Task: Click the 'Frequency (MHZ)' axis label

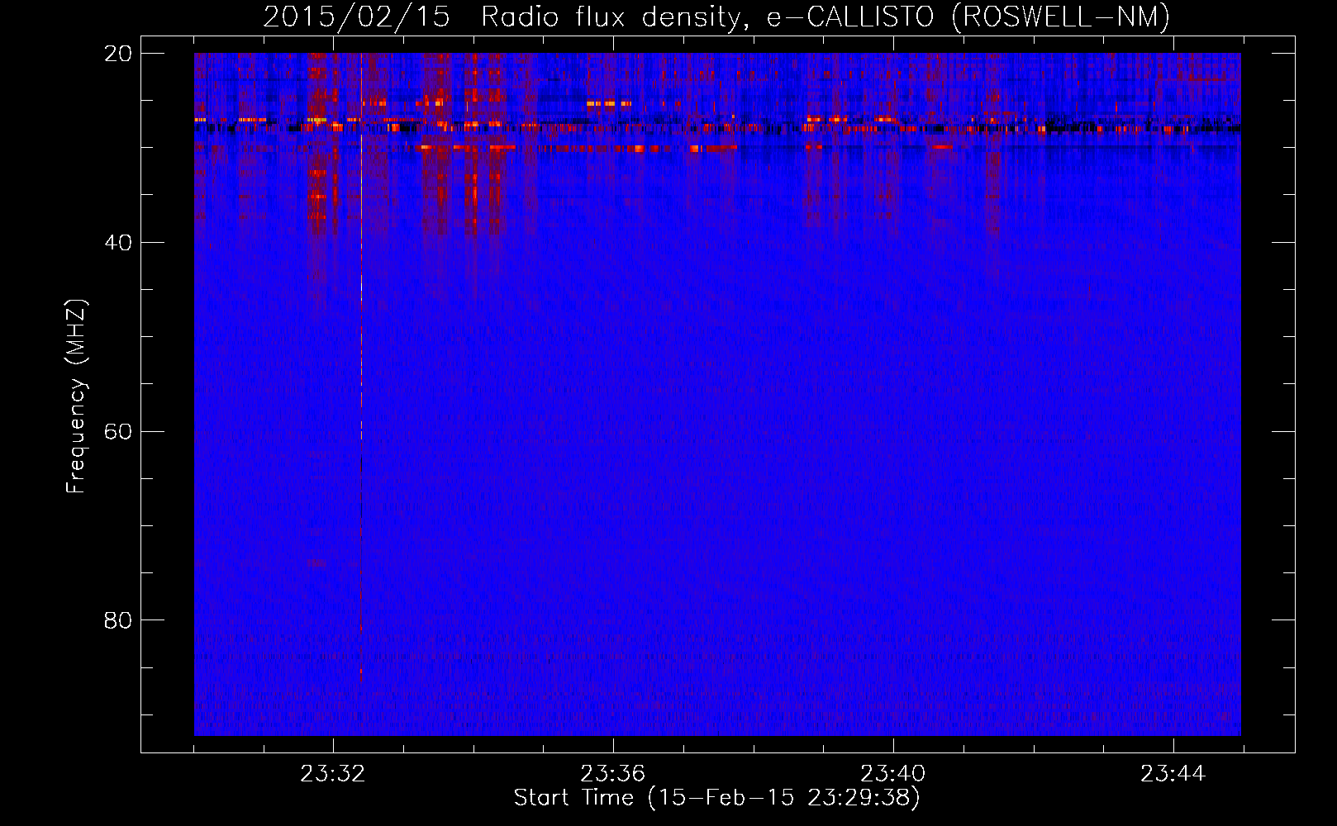Action: (76, 396)
